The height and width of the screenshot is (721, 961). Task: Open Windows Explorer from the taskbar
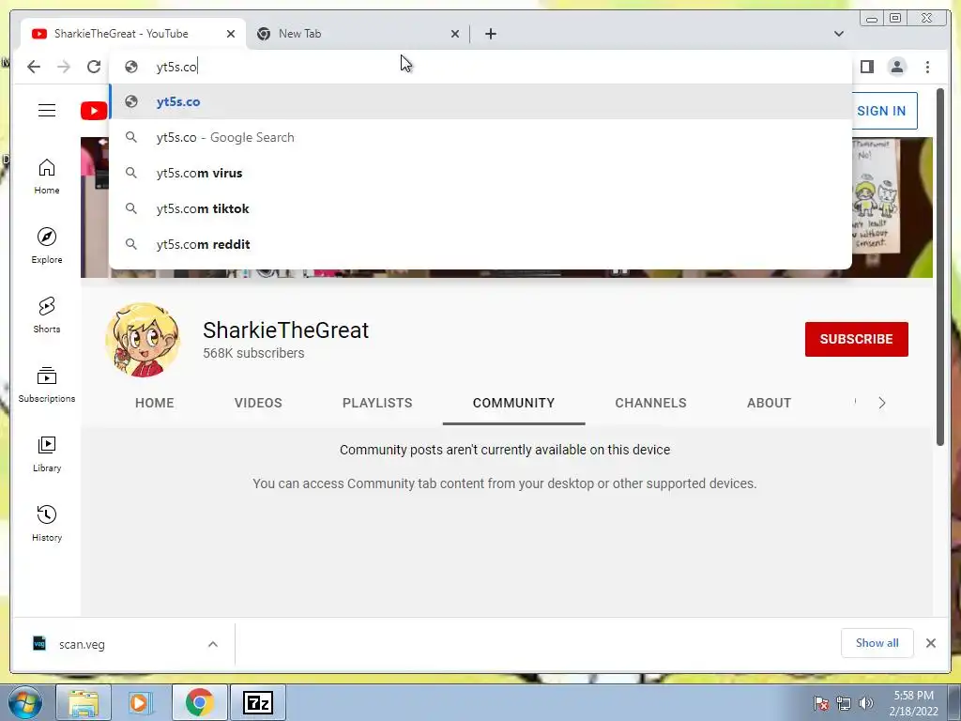click(84, 702)
